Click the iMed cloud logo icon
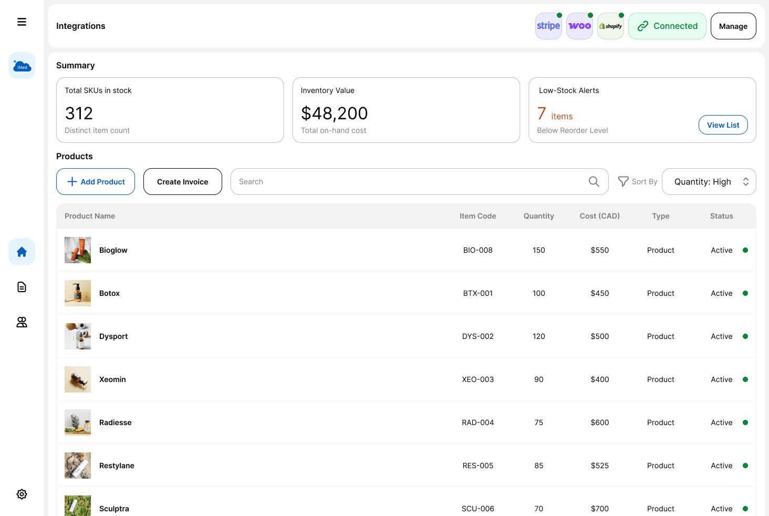769x516 pixels. pos(22,66)
